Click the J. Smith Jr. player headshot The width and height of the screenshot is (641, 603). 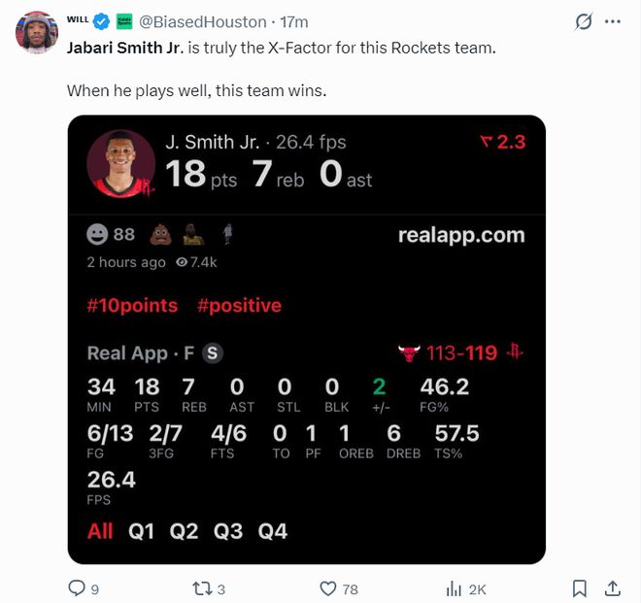(120, 163)
